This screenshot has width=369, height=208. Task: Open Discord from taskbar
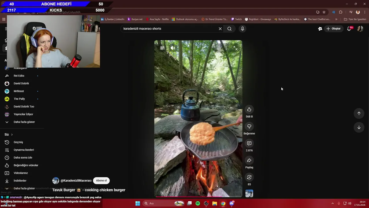coord(231,203)
